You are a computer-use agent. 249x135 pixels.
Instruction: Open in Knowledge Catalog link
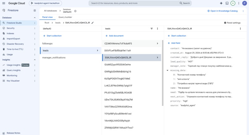pyautogui.click(x=222, y=11)
